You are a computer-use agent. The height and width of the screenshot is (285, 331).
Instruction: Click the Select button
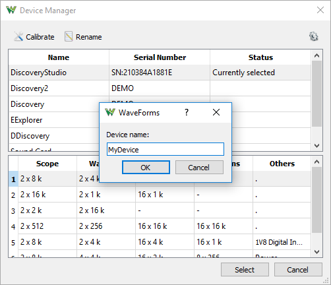[x=245, y=270]
